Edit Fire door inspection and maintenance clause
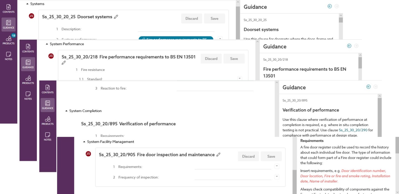Screen dimensions: 399x194 pyautogui.click(x=218, y=155)
